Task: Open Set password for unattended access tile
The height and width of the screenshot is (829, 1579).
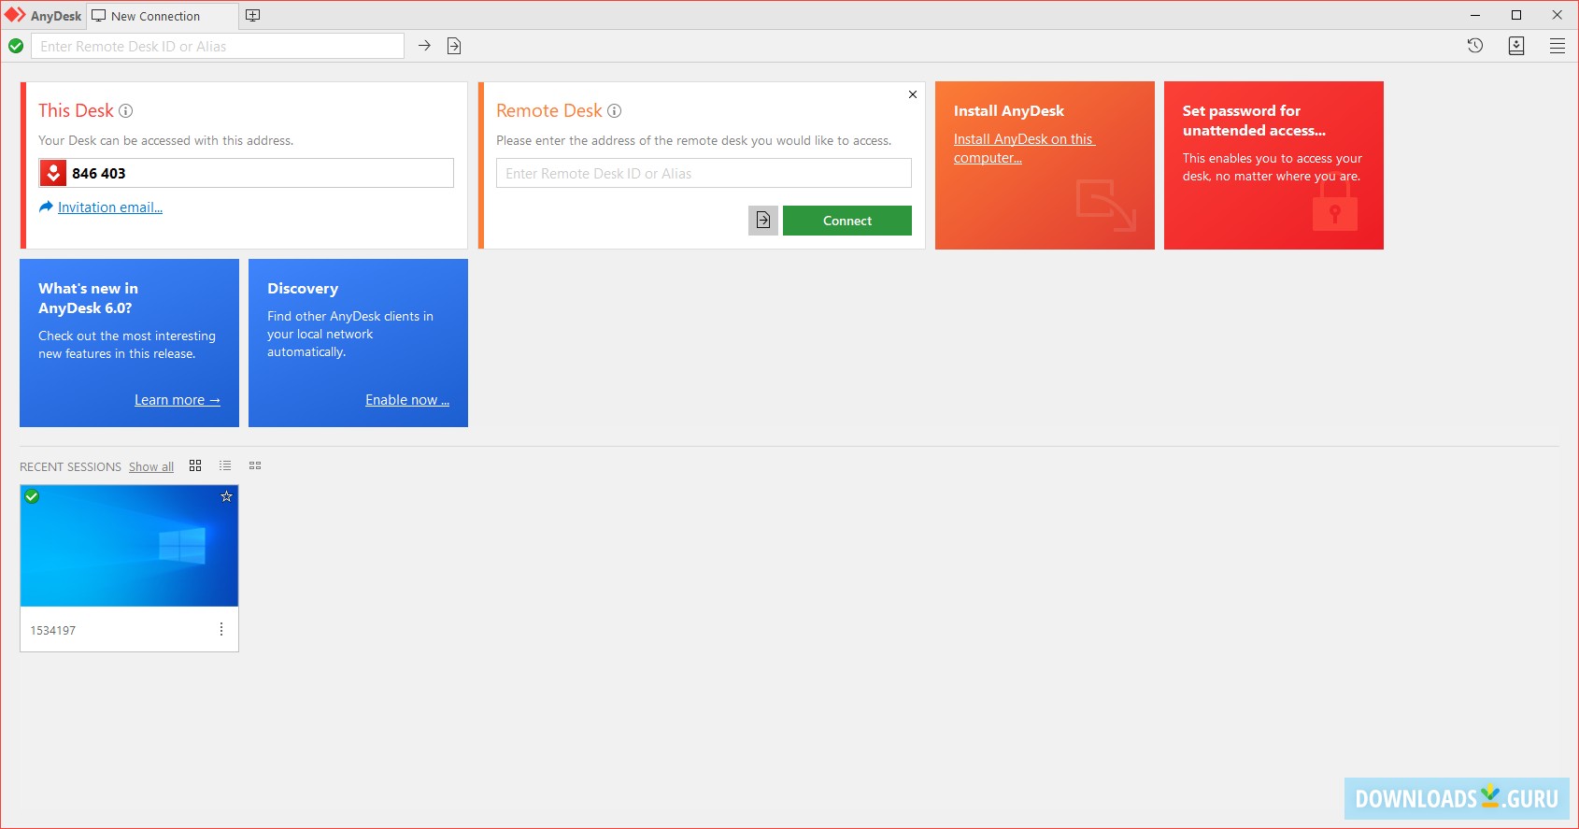Action: pos(1273,165)
